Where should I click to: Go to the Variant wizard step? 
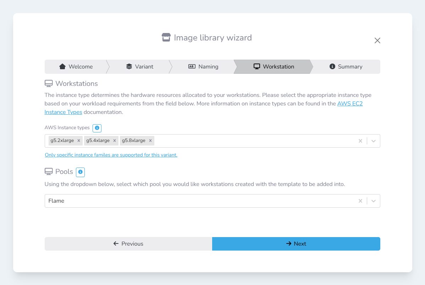click(x=140, y=67)
